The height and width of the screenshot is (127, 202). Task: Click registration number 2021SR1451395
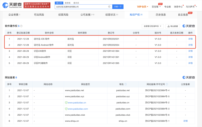point(111,63)
